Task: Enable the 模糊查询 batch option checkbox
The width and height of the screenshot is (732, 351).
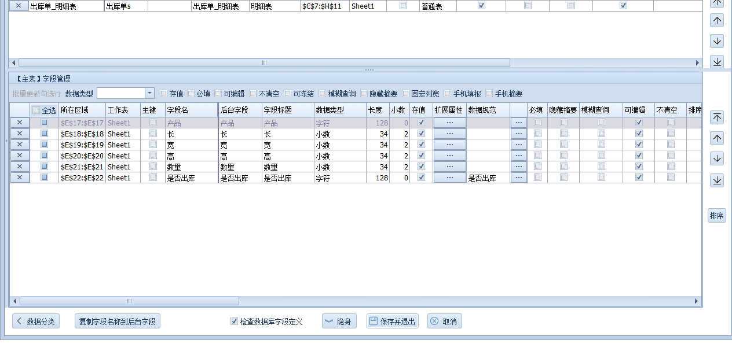Action: 323,93
